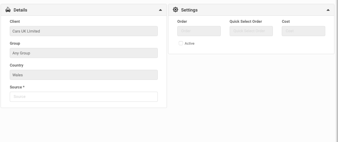Click the Details panel title text
Viewport: 338px width, 142px height.
pos(20,10)
